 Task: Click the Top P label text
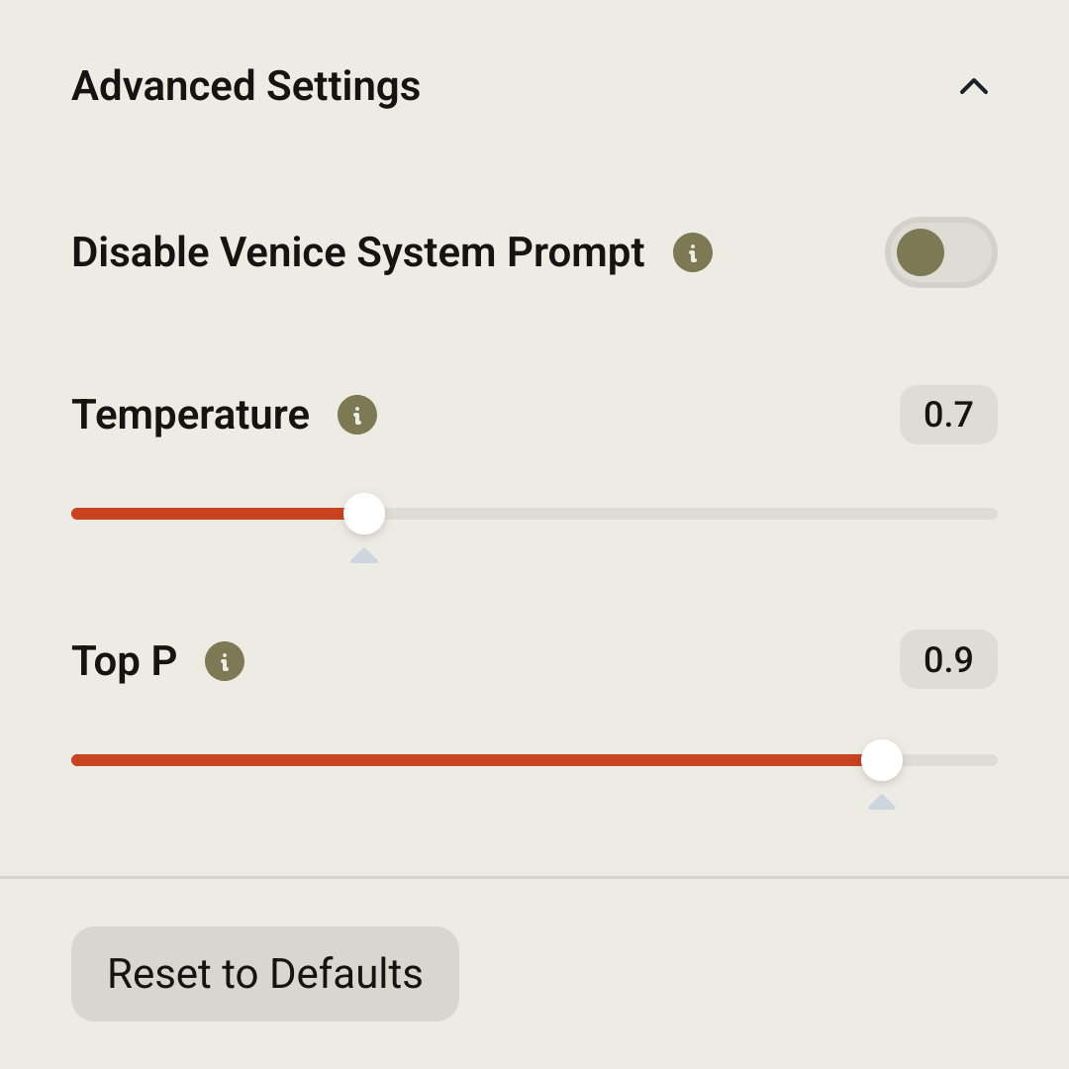click(124, 661)
